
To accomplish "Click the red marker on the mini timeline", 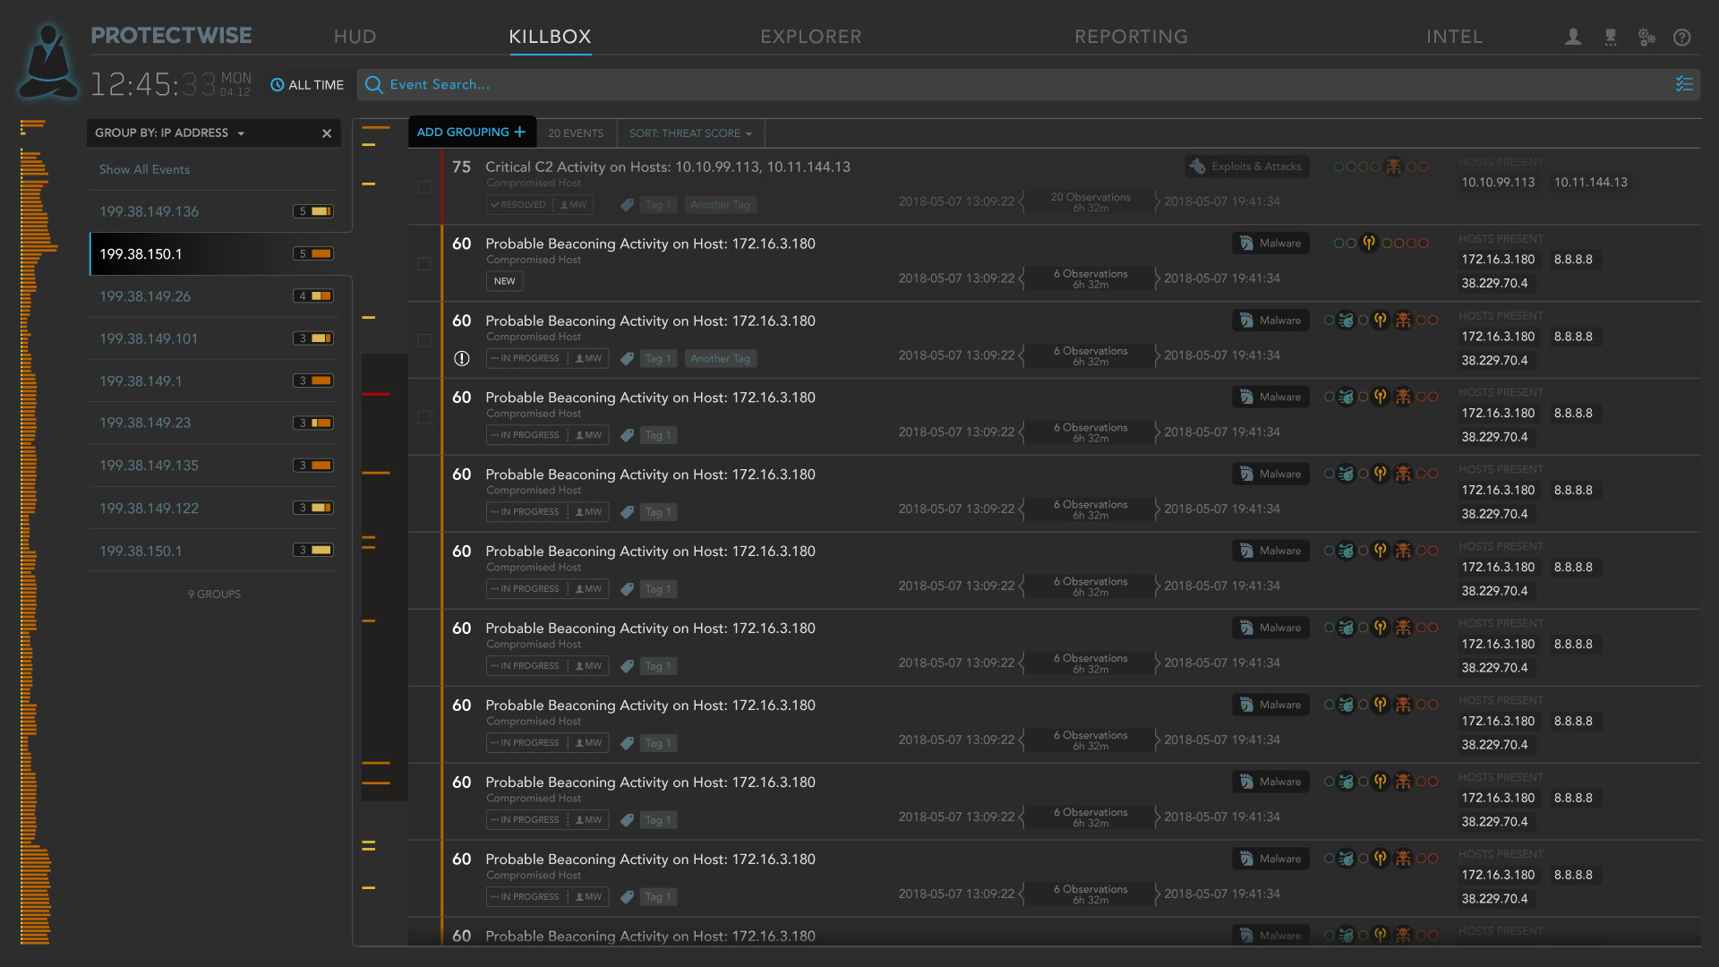I will coord(376,394).
